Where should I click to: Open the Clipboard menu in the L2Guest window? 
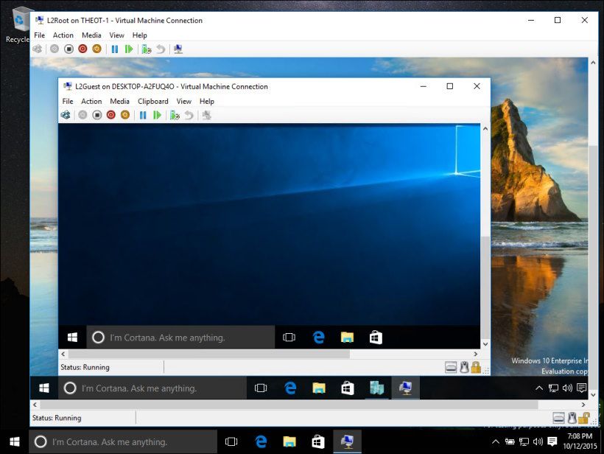pyautogui.click(x=152, y=101)
